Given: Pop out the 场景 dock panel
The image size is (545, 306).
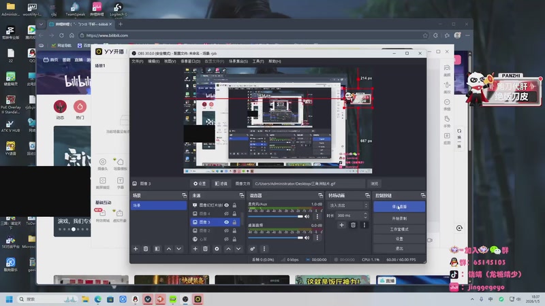Looking at the screenshot, I should pos(184,196).
